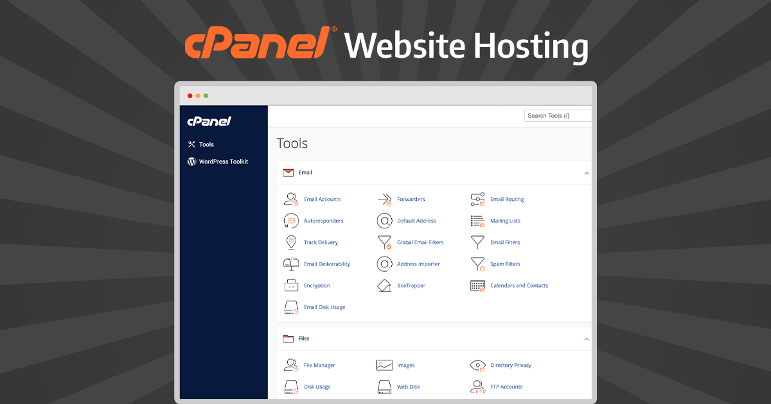Click the green maximize window dot
Screen dimensions: 771x404
click(x=206, y=96)
